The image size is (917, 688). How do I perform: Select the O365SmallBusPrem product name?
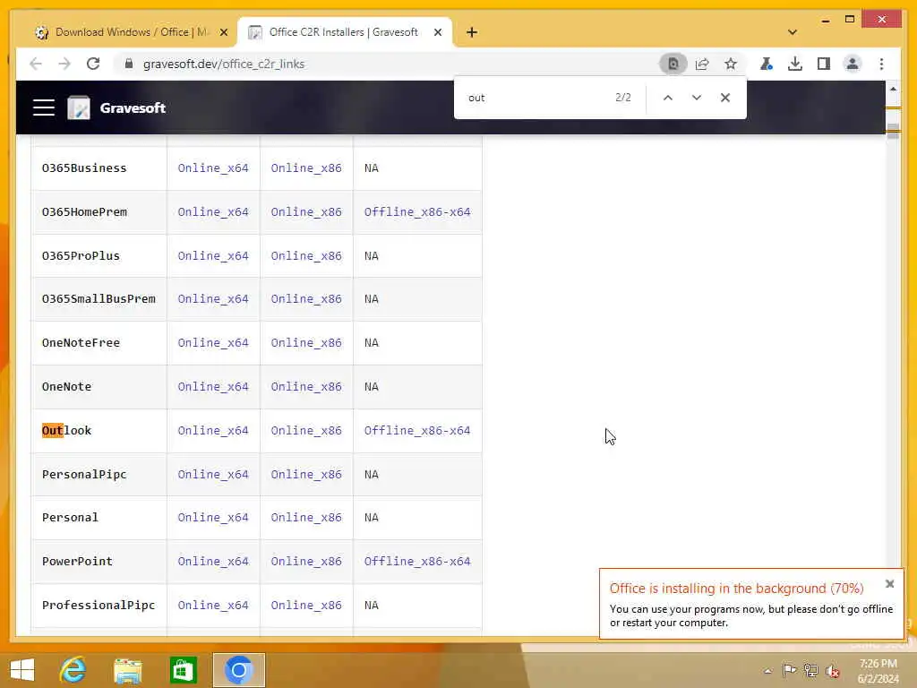[99, 299]
